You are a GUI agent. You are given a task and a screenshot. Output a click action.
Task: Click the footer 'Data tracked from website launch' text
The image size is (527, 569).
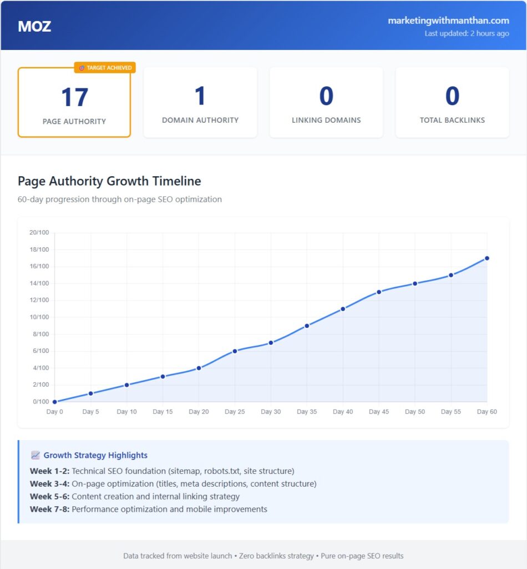(x=178, y=556)
